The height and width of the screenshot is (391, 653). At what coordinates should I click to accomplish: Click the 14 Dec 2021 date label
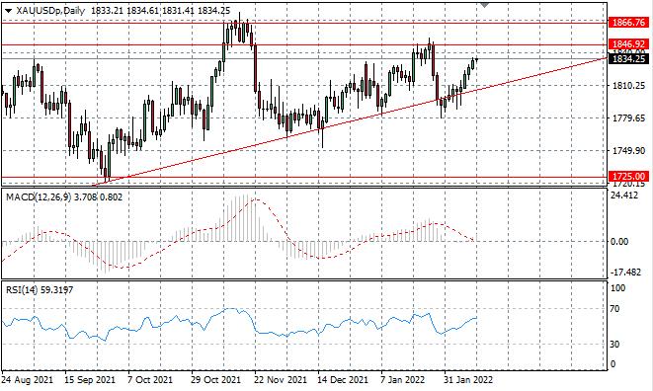[x=343, y=380]
